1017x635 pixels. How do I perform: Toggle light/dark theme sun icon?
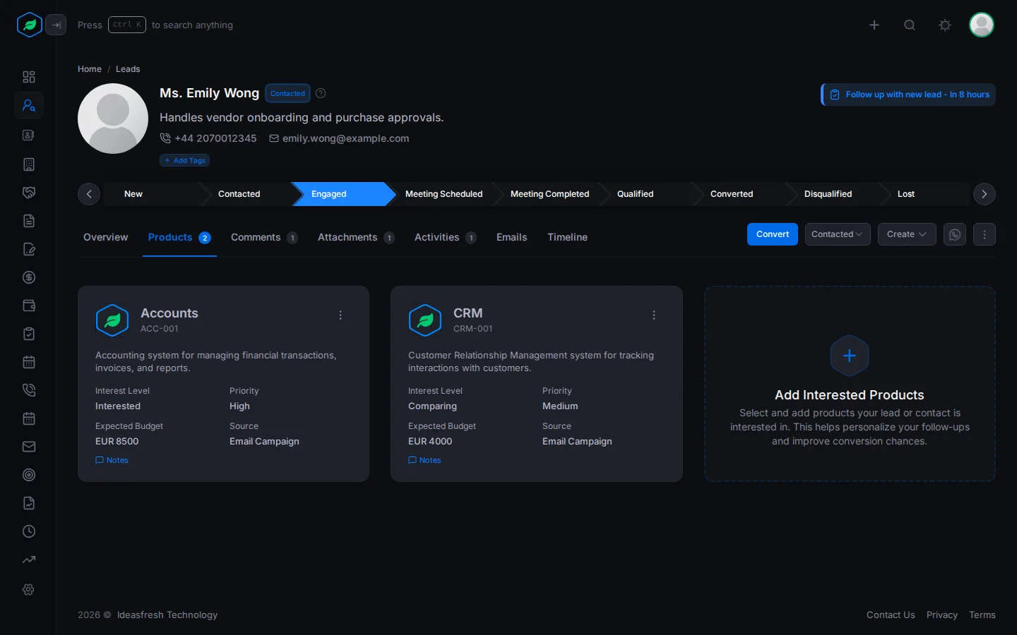(945, 25)
